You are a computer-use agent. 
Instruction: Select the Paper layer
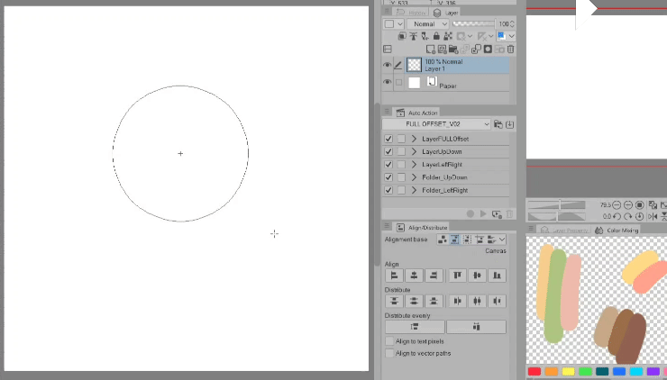tap(448, 84)
